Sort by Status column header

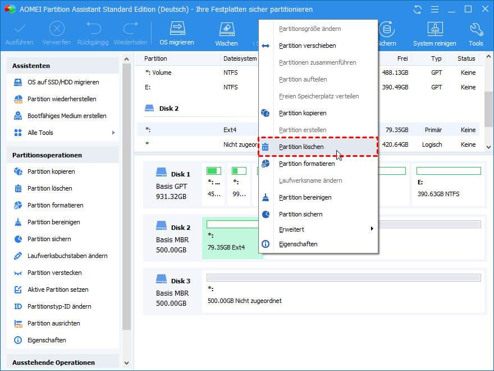pos(466,58)
